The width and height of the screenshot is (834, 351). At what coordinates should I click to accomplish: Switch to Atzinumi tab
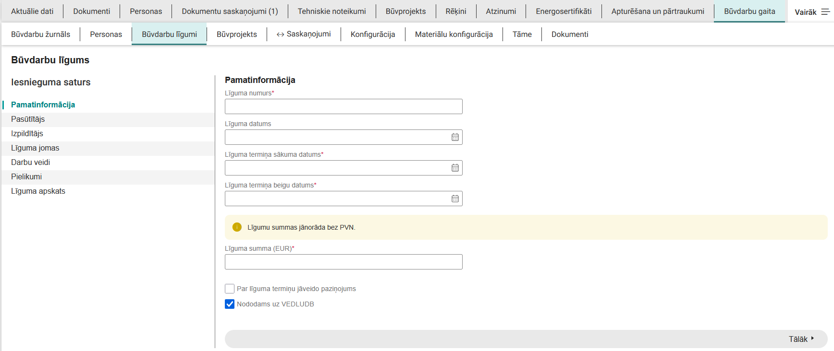[501, 11]
